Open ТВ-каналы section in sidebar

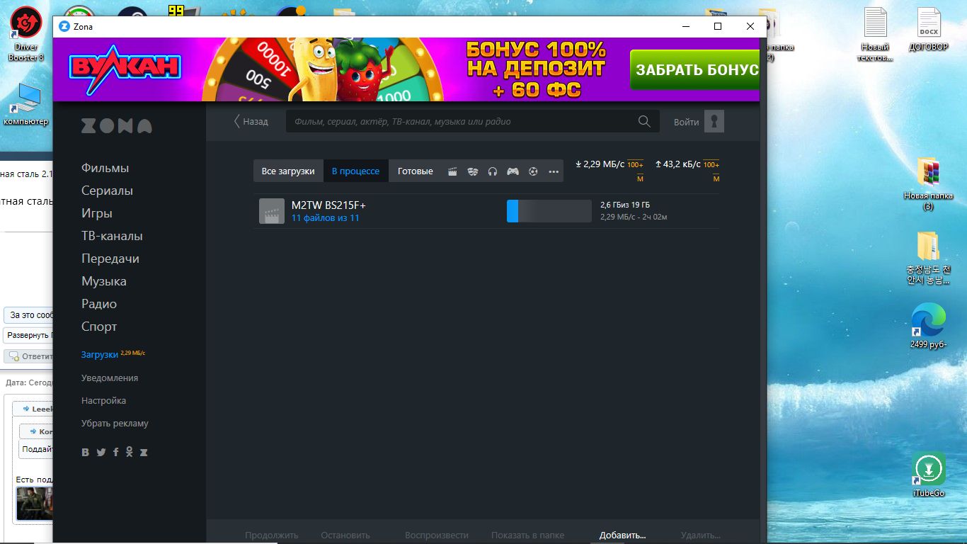(112, 236)
